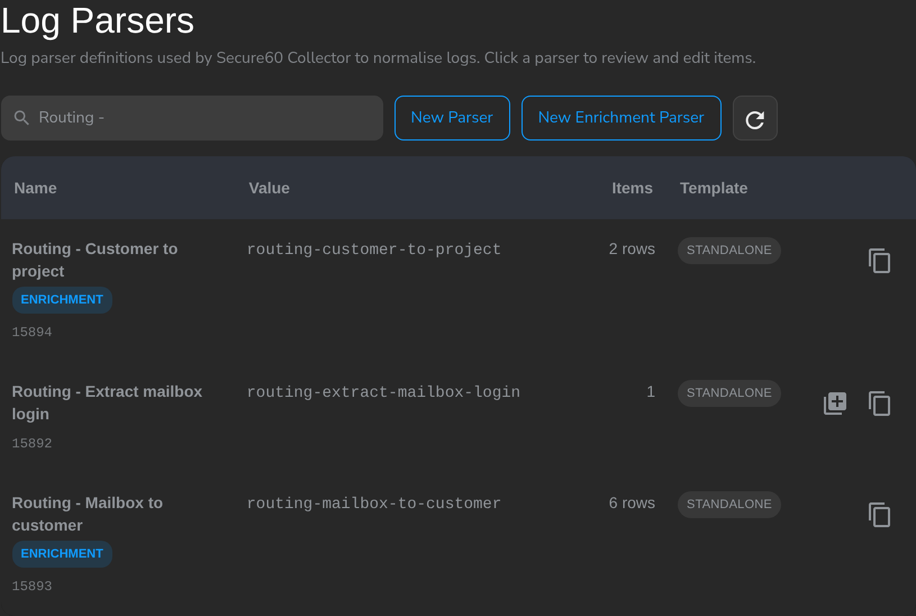Sort by the Template column header
This screenshot has height=616, width=916.
pos(714,188)
